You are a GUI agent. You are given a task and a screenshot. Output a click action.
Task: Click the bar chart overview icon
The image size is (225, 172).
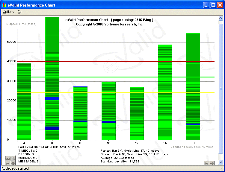10,159
